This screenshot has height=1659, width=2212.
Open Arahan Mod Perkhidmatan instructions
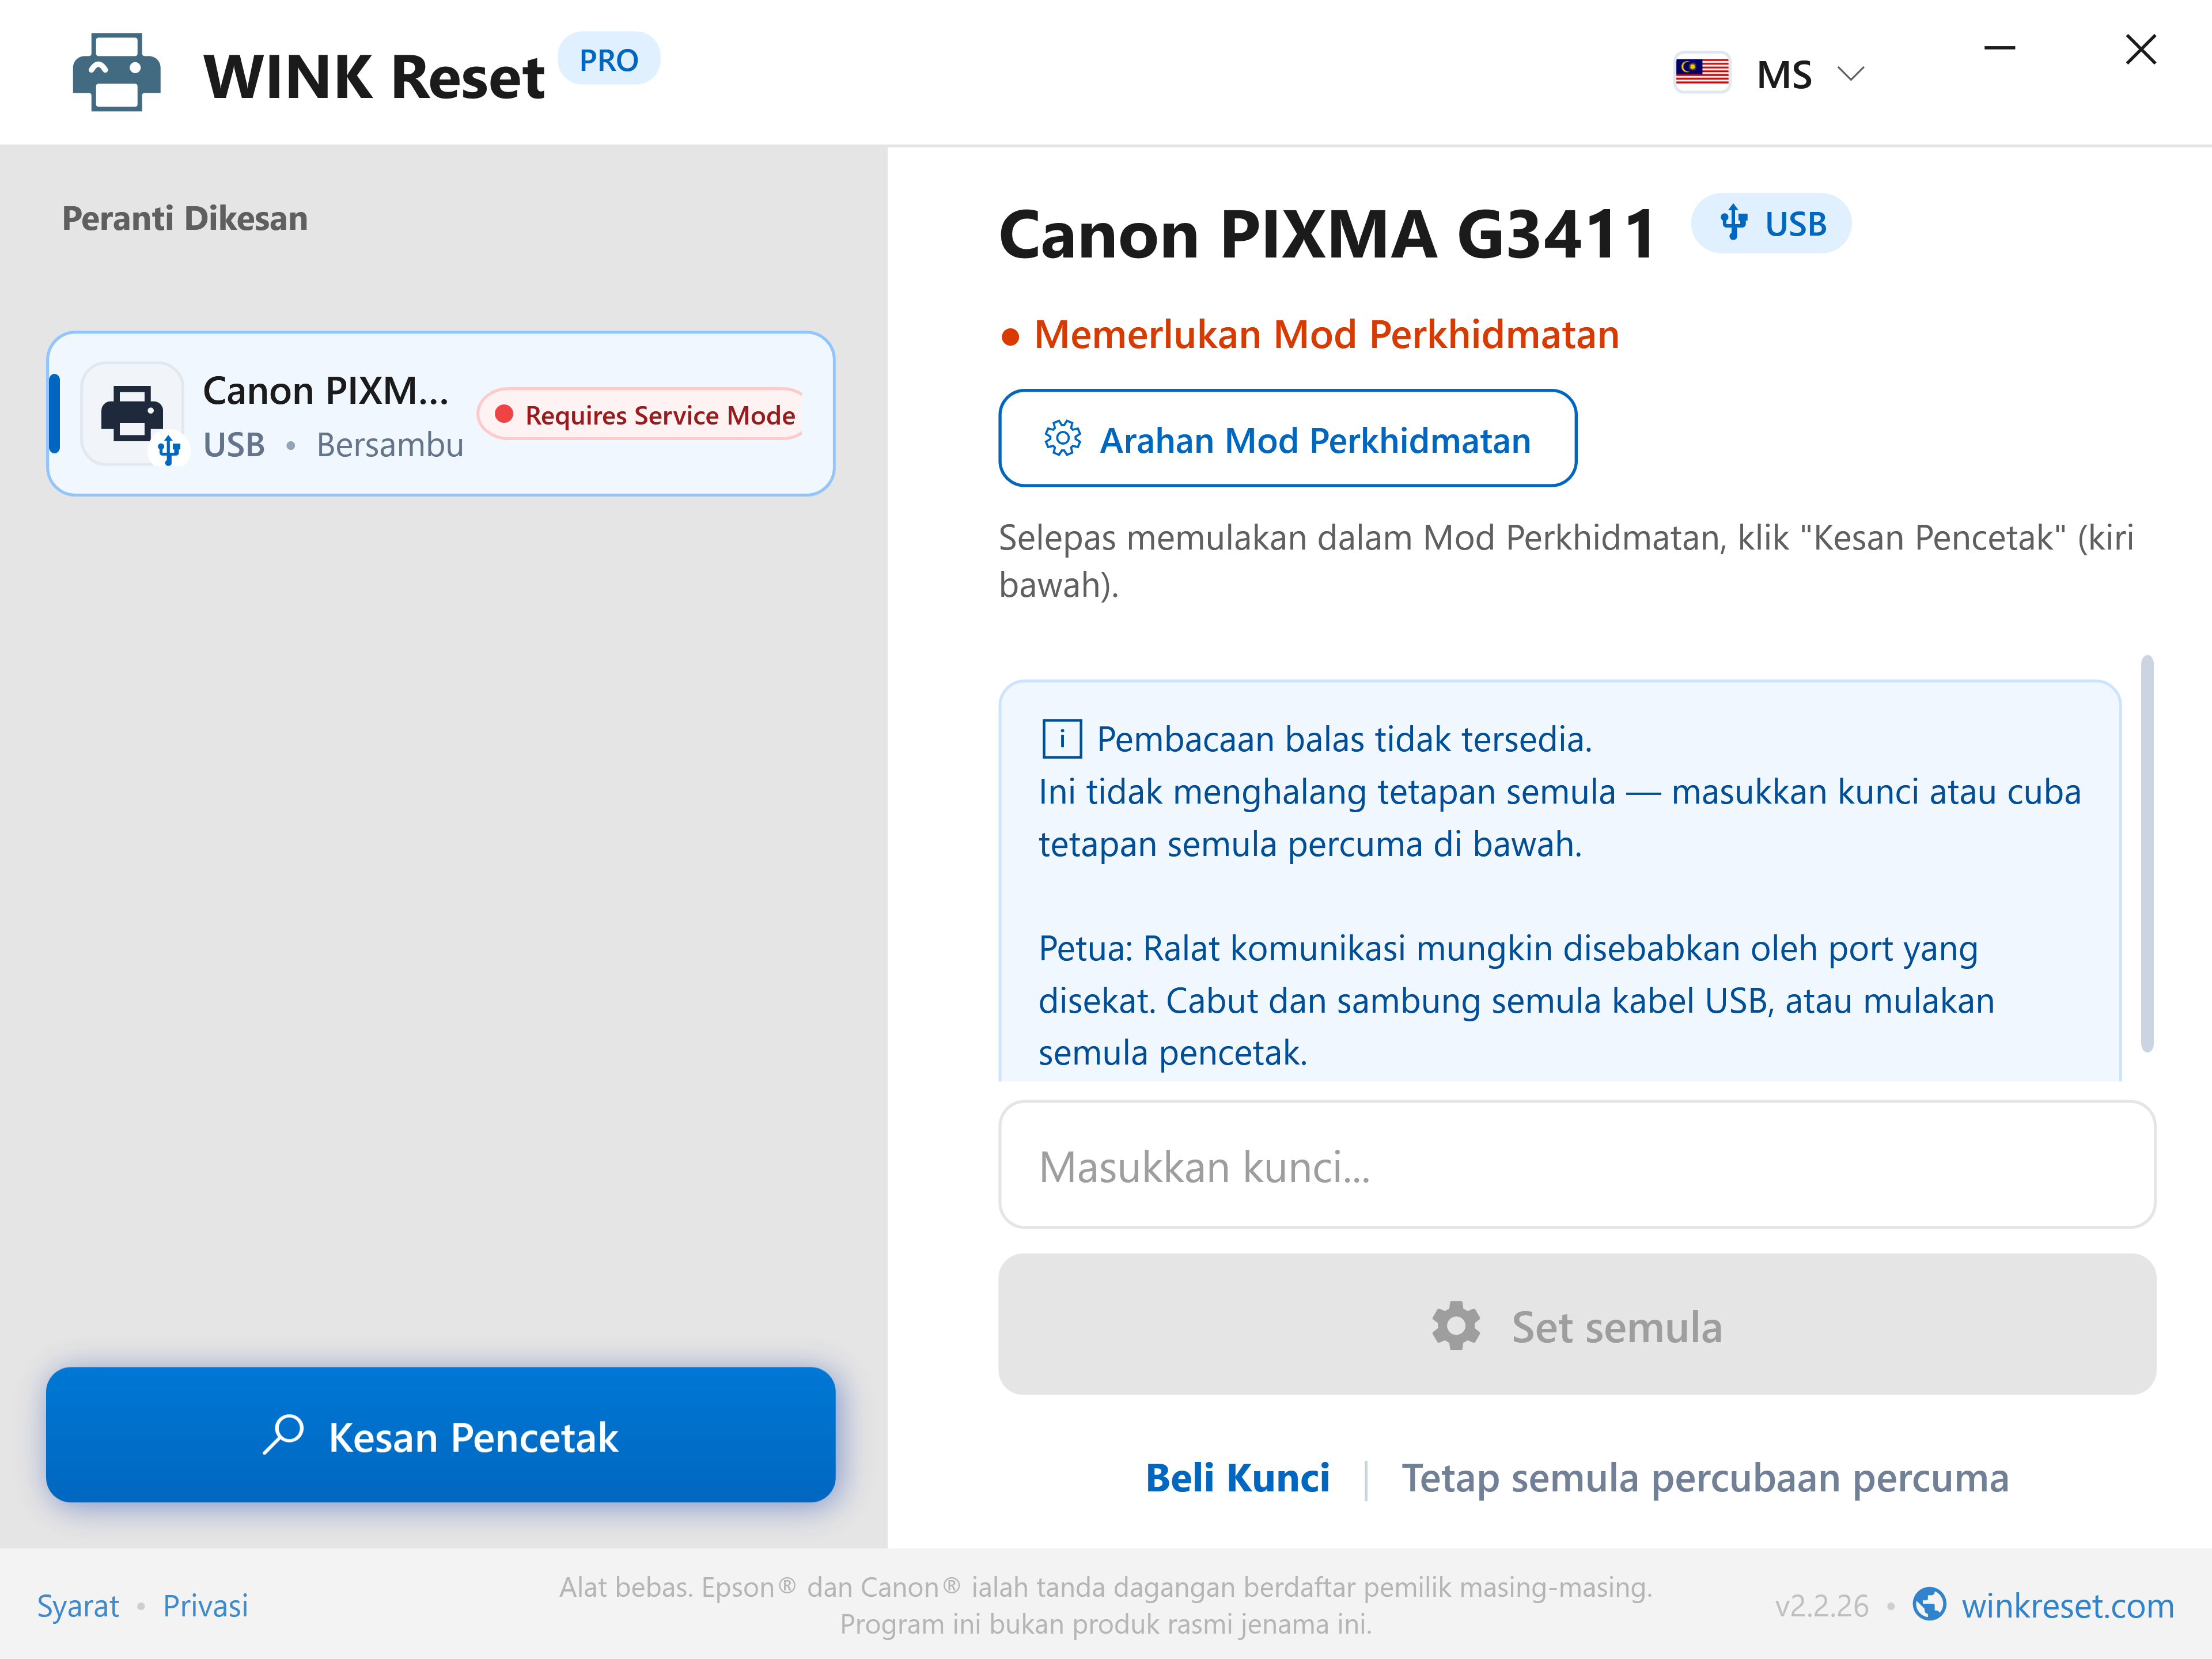[x=1287, y=439]
